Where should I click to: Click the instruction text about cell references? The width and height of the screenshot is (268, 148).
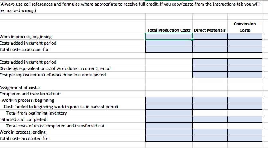click(x=130, y=7)
